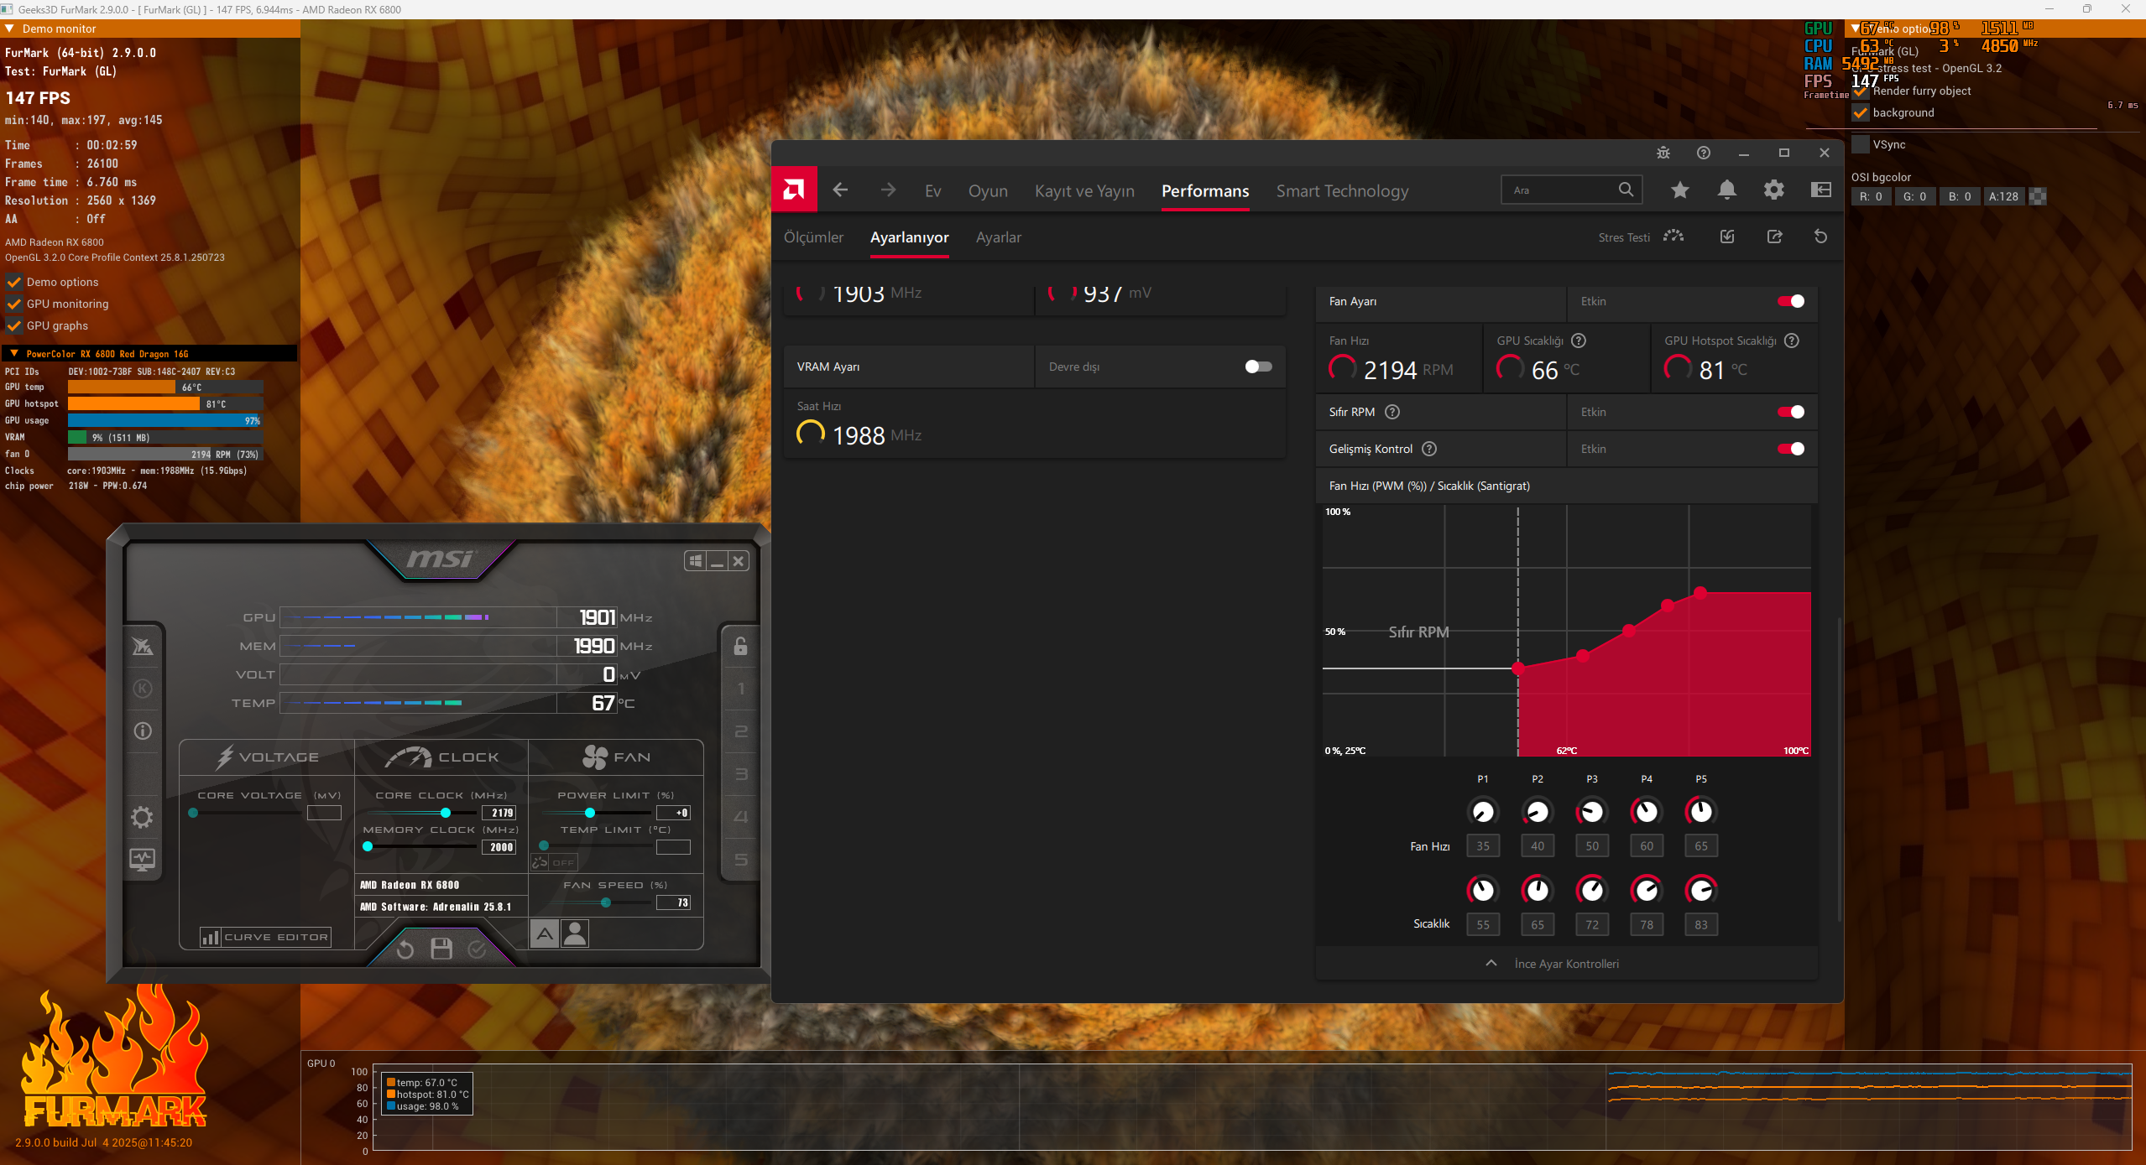Click the Windows startup icon in Afterburner
Viewport: 2146px width, 1165px height.
click(696, 561)
